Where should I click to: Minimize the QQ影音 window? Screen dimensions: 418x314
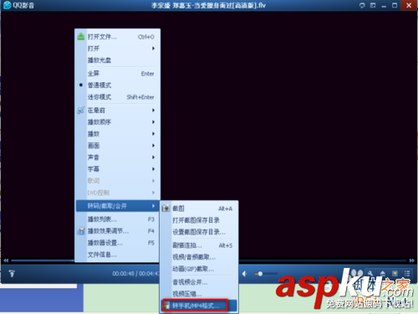[384, 6]
